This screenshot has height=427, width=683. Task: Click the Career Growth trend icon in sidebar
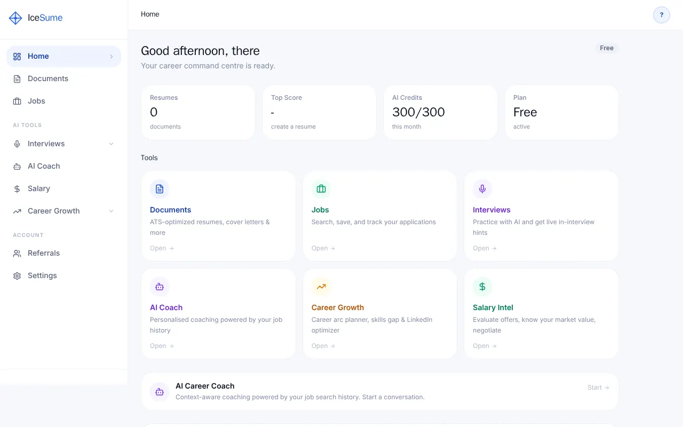(x=17, y=211)
